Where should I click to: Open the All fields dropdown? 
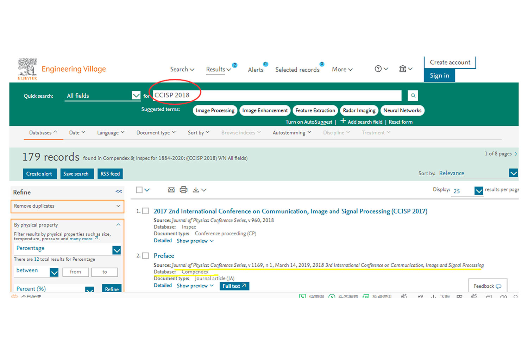[136, 96]
